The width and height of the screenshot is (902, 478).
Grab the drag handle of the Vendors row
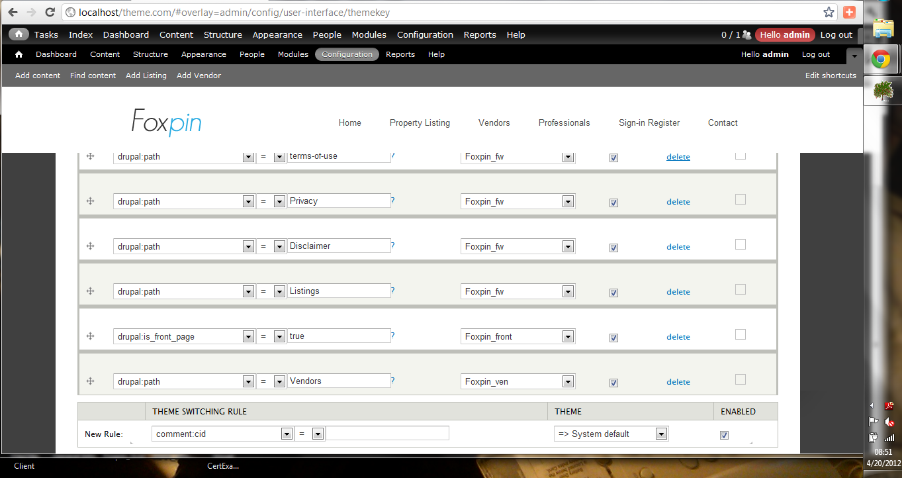(91, 381)
